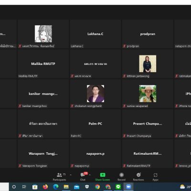Open the Reactions menu
Viewport: 191px width, 191px height.
(138, 177)
